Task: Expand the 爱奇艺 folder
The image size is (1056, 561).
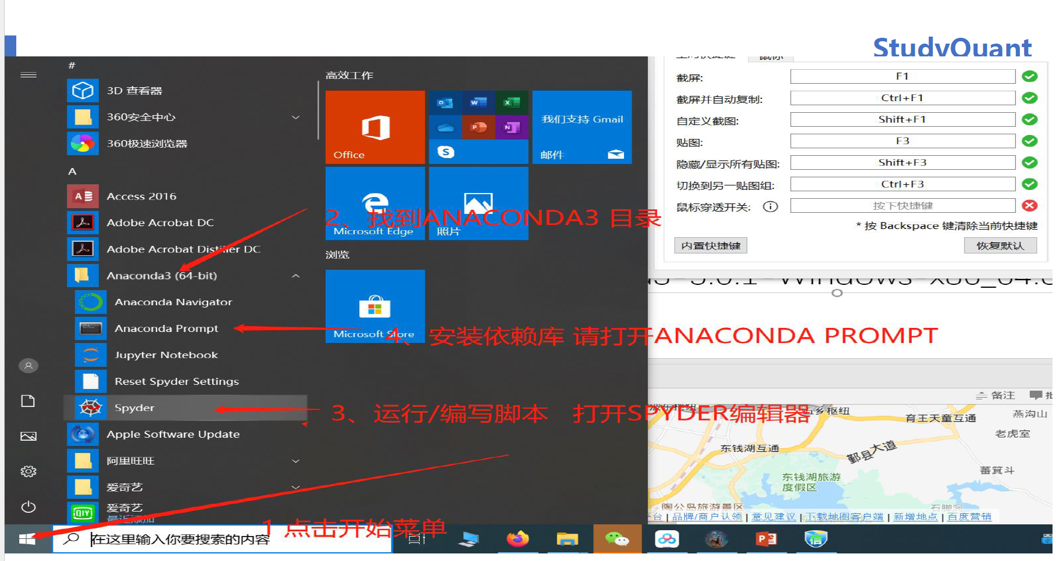Action: pyautogui.click(x=295, y=487)
